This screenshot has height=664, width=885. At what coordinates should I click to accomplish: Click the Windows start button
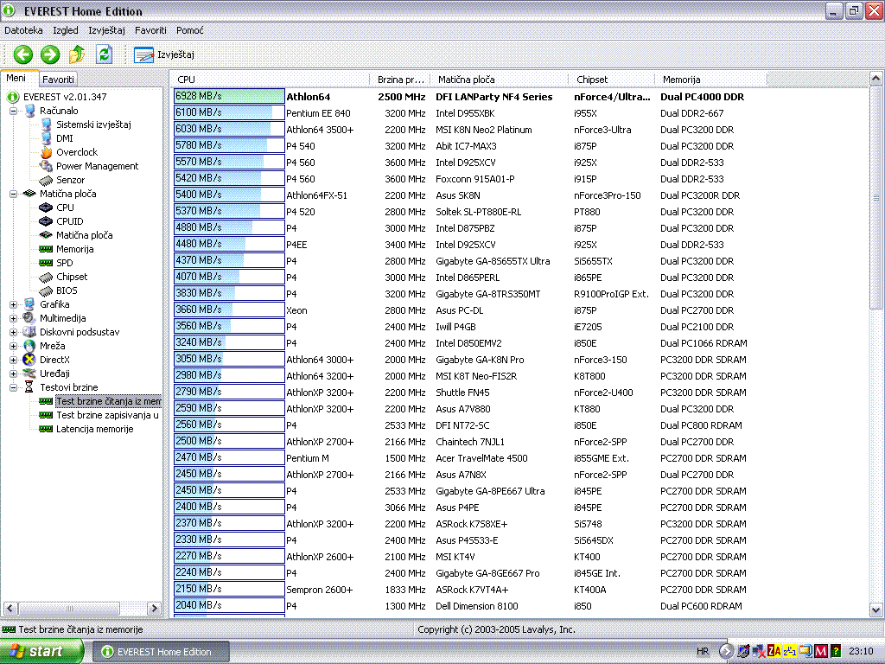point(36,651)
